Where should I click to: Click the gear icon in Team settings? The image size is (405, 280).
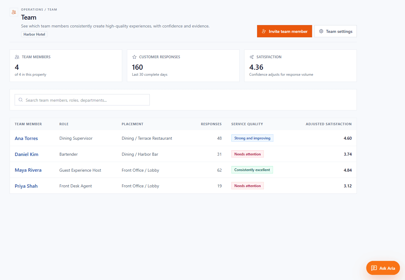(321, 31)
